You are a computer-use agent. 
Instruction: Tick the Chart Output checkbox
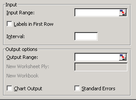coord(9,88)
